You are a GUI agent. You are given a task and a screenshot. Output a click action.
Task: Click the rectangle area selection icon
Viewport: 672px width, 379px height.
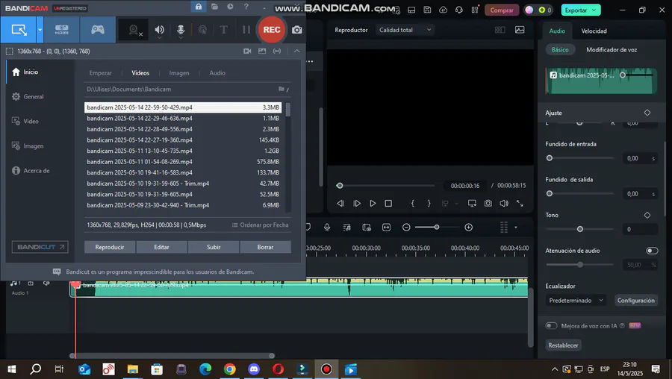(9, 51)
